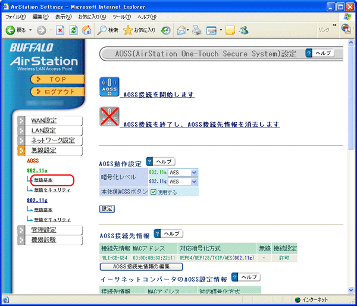Viewport: 357px width, 306px height.
Task: Click the 802.11g sidebar link
Action: pos(37,201)
